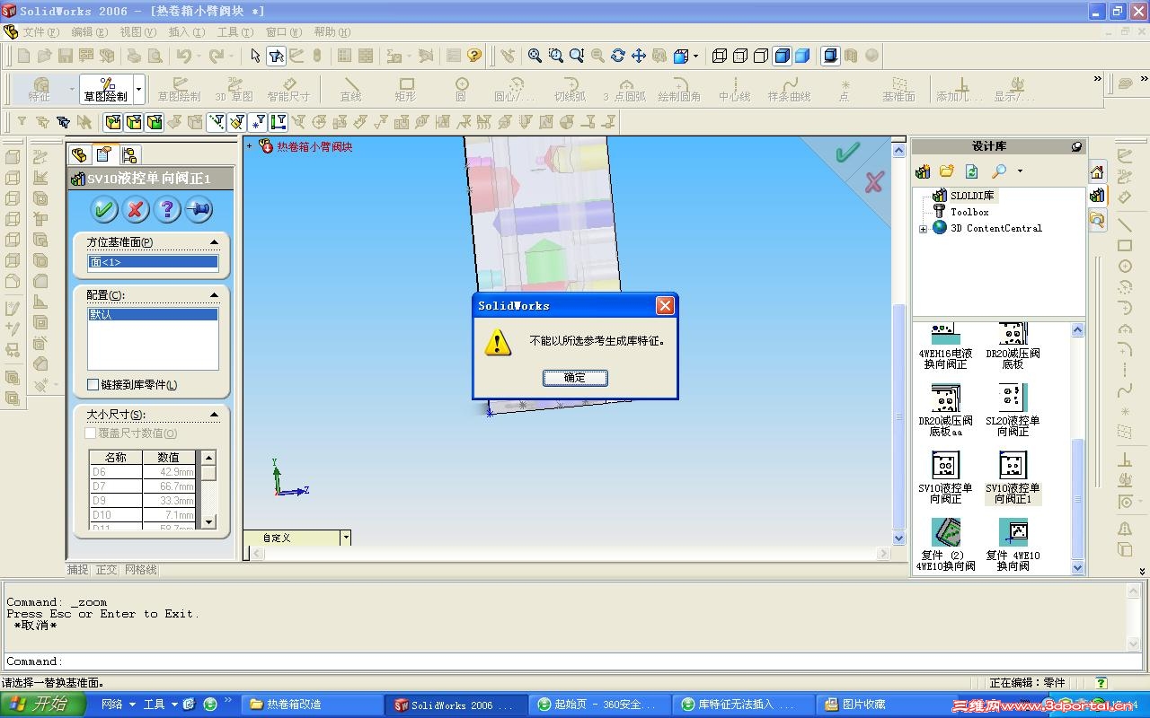Switch to 热卷箱改造 folder taskbar button
The width and height of the screenshot is (1150, 718).
[310, 705]
